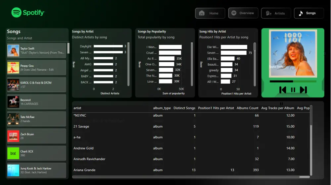Click Albums Count value 119

256,126
